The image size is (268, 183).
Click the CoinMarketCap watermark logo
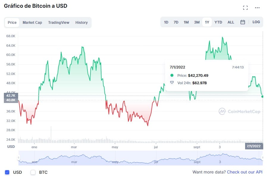click(239, 112)
